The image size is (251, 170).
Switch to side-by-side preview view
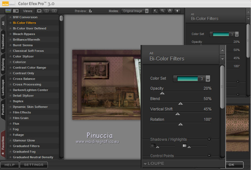(54, 11)
